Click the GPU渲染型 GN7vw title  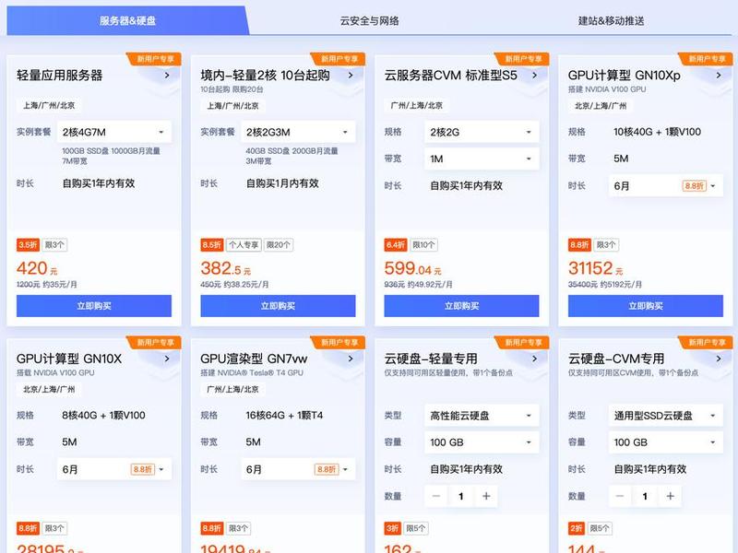point(254,359)
